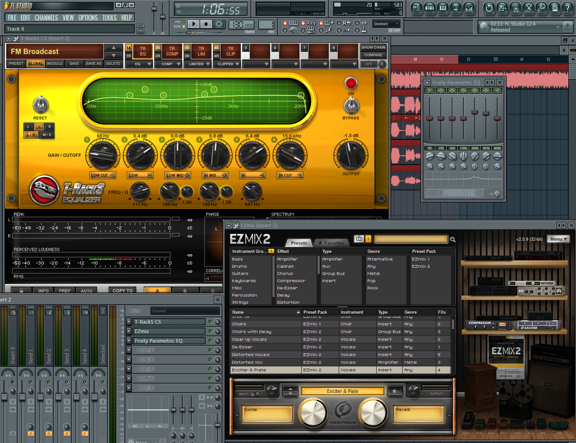Open the help question mark icon
This screenshot has width=576, height=443.
(x=568, y=8)
